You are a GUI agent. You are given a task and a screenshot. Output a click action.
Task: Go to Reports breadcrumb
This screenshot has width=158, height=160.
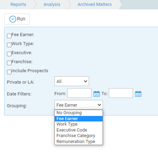click(x=18, y=5)
